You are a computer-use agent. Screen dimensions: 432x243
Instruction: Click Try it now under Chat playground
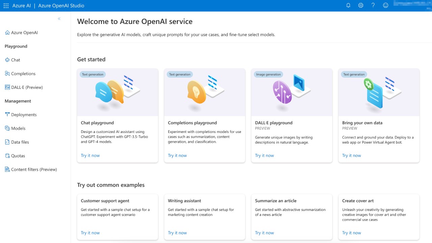click(90, 156)
